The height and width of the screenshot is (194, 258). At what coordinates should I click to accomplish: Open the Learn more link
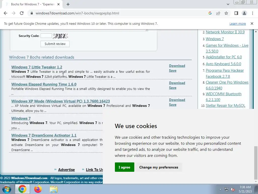point(238,23)
